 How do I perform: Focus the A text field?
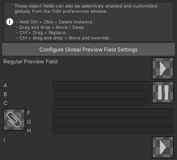pos(101,85)
